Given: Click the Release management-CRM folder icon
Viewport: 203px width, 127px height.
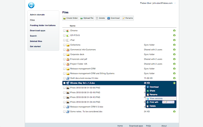Looking at the screenshot, I should (68, 69).
